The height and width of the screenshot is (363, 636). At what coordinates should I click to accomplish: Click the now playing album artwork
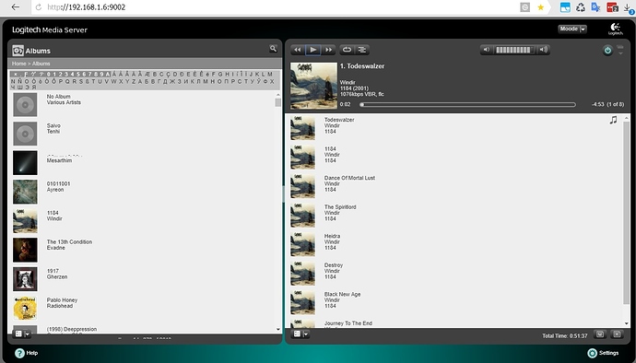[313, 86]
